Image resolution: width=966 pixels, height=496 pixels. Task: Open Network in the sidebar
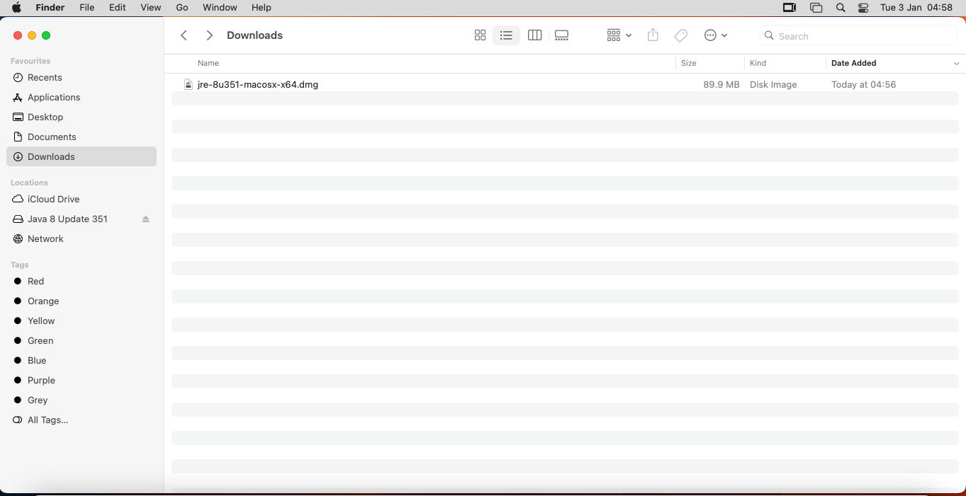tap(82, 238)
